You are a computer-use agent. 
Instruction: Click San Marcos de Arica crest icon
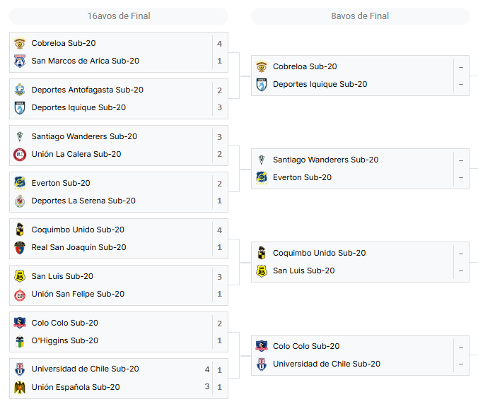click(20, 61)
